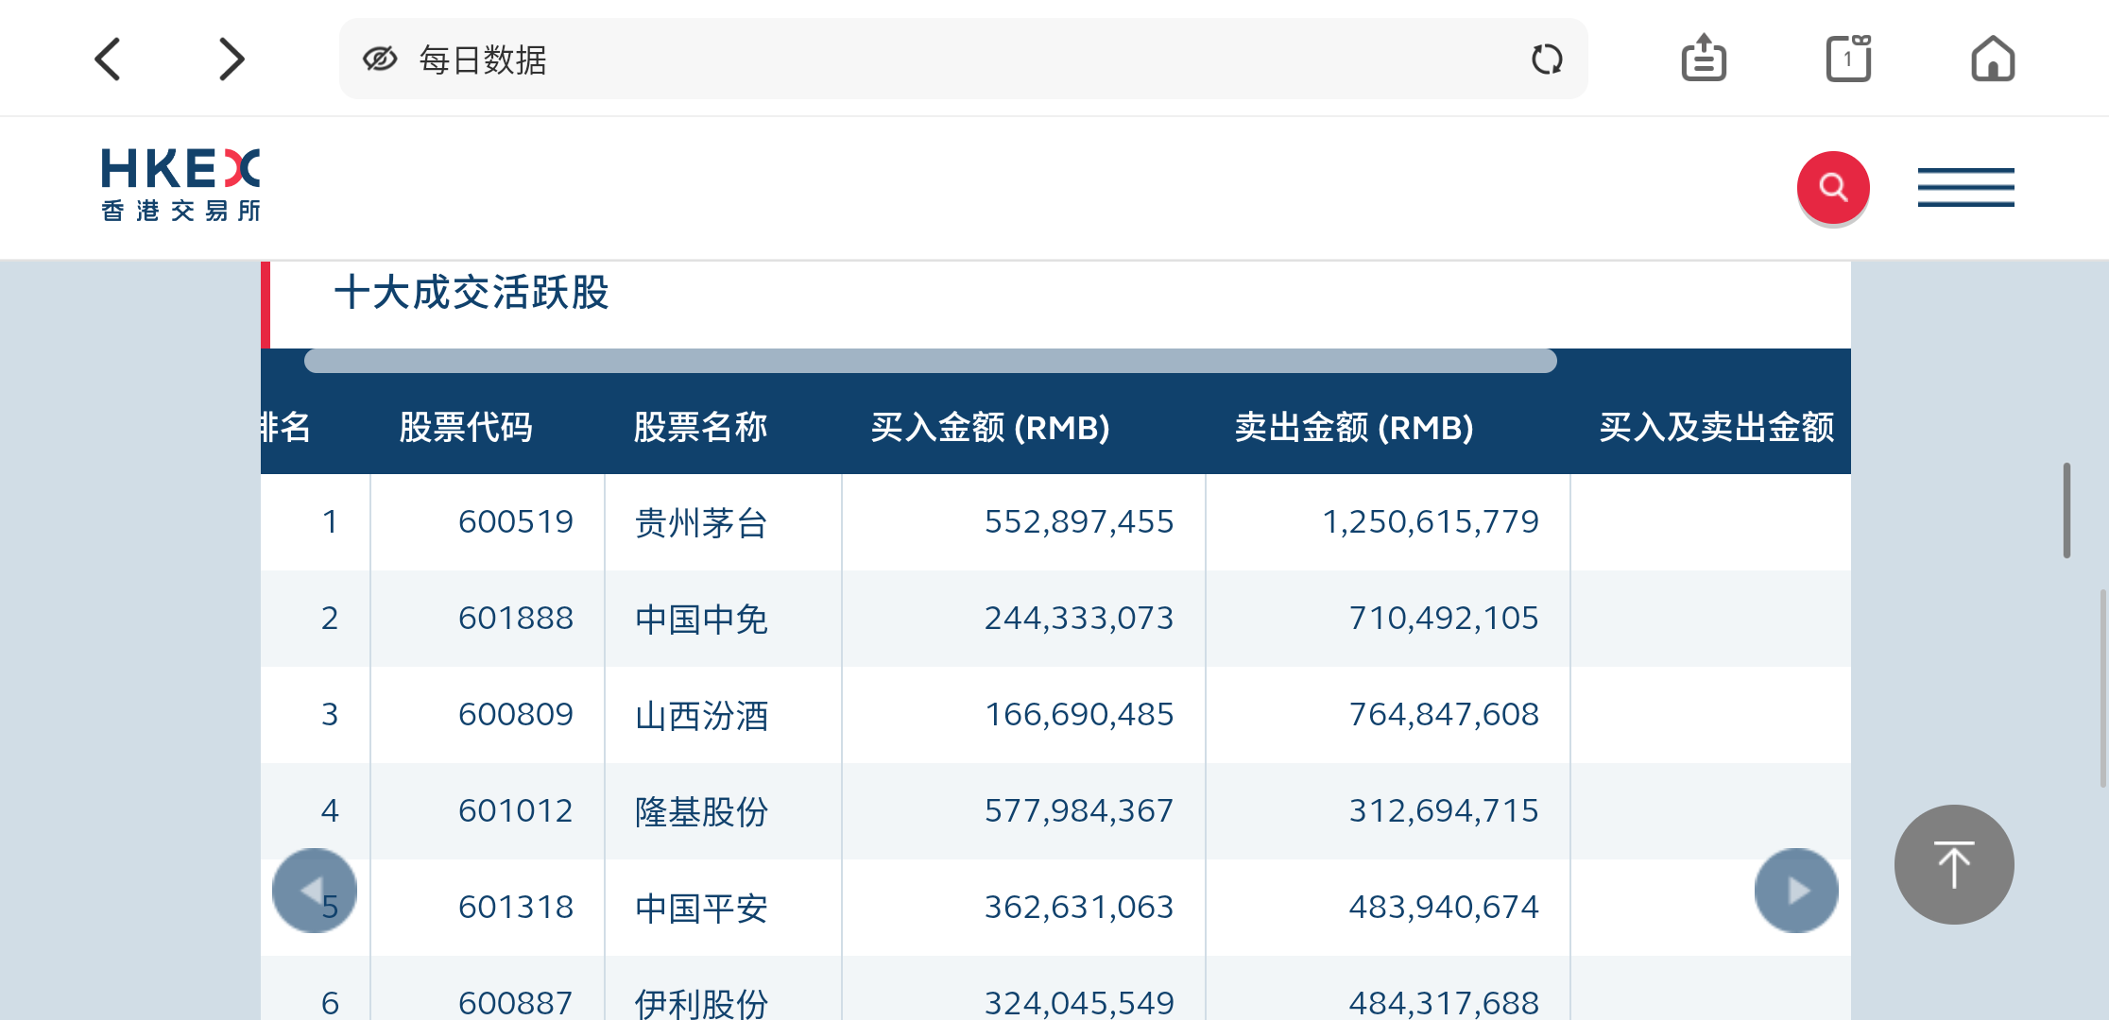Click the HKEX logo

pyautogui.click(x=180, y=185)
